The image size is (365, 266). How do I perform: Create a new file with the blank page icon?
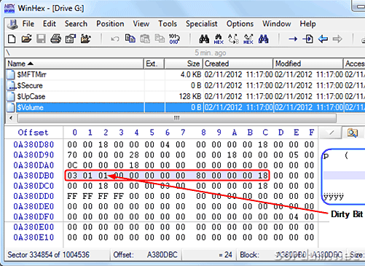12,39
